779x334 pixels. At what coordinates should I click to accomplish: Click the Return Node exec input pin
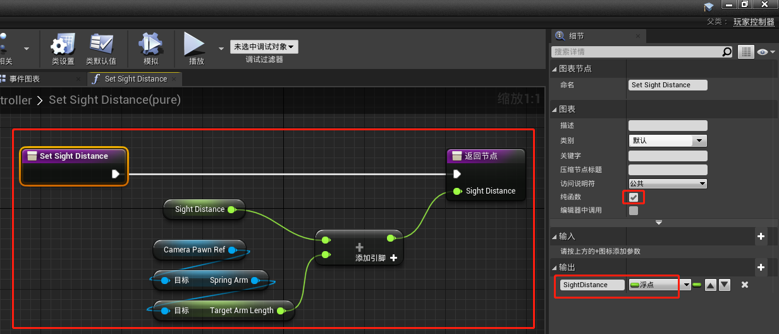click(x=457, y=174)
